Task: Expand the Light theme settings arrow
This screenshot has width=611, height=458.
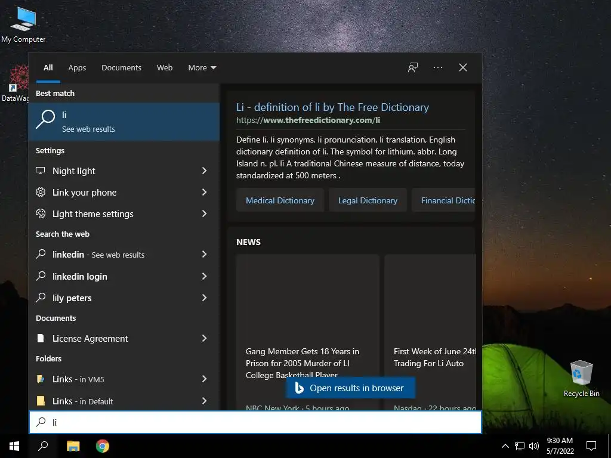Action: [204, 213]
